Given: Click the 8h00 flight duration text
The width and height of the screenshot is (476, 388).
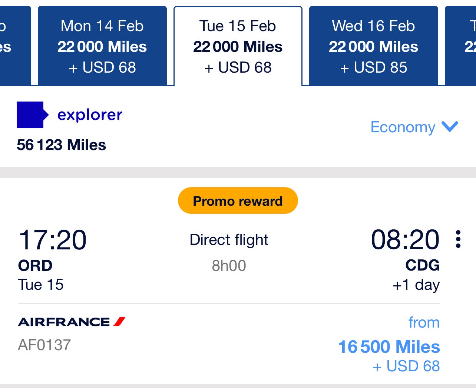Looking at the screenshot, I should pyautogui.click(x=229, y=265).
